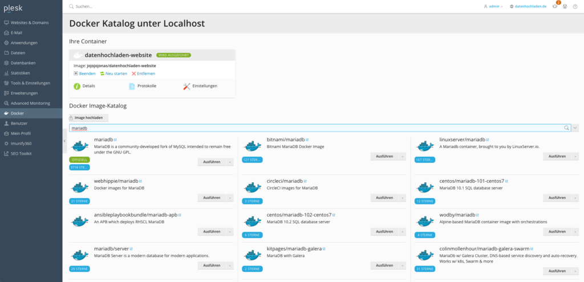Click Ausführen for centos/mariadb-101-centos7

click(x=557, y=198)
